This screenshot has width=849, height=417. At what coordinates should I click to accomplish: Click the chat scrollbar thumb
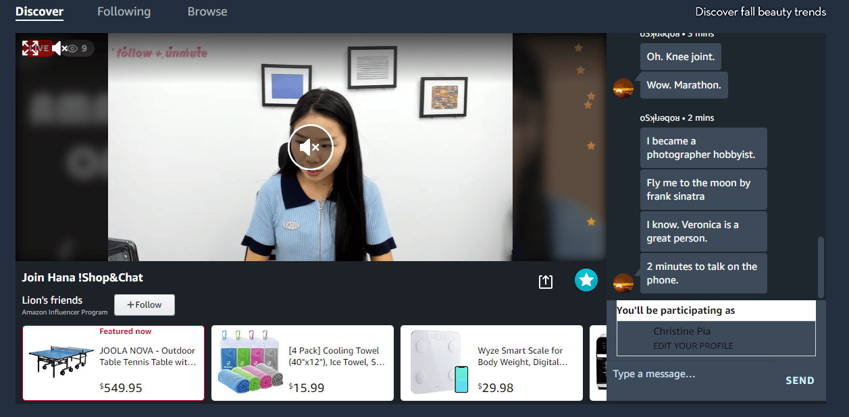click(821, 267)
